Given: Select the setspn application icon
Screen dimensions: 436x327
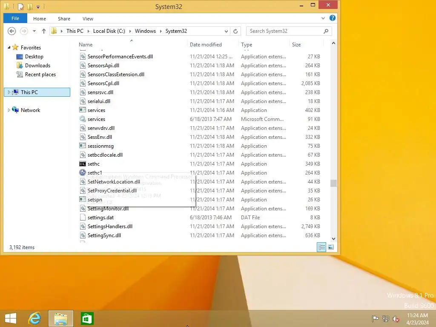Looking at the screenshot, I should click(x=83, y=199).
